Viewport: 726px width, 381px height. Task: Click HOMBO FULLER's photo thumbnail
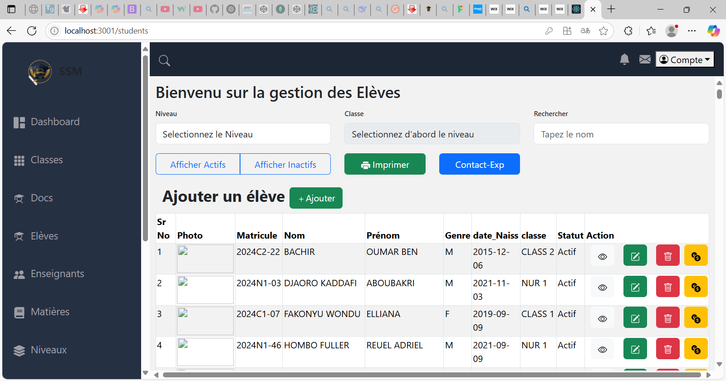[205, 352]
